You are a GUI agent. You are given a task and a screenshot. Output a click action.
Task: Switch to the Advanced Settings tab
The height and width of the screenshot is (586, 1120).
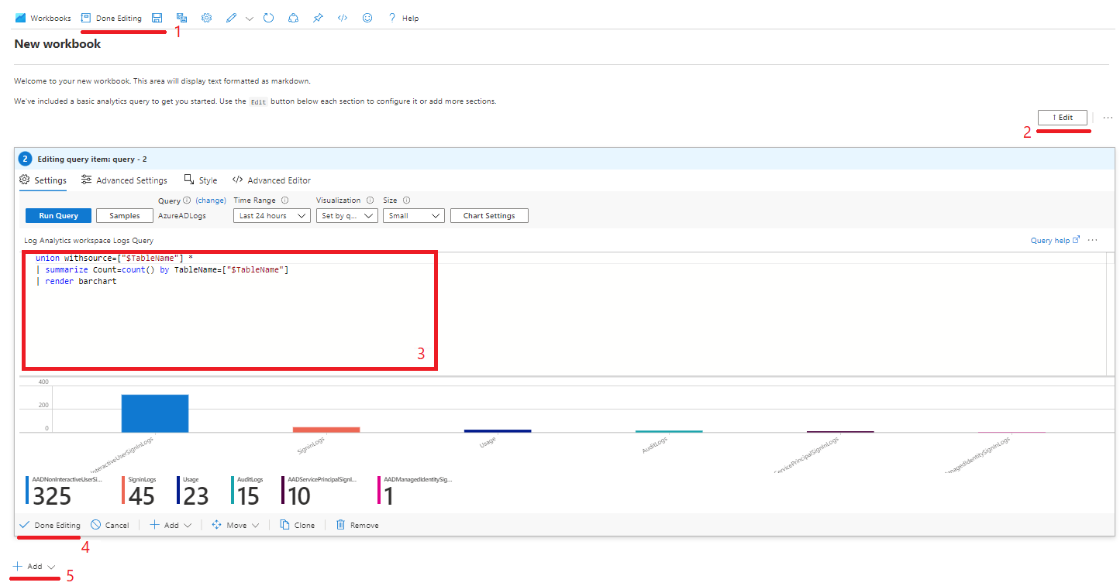[124, 180]
